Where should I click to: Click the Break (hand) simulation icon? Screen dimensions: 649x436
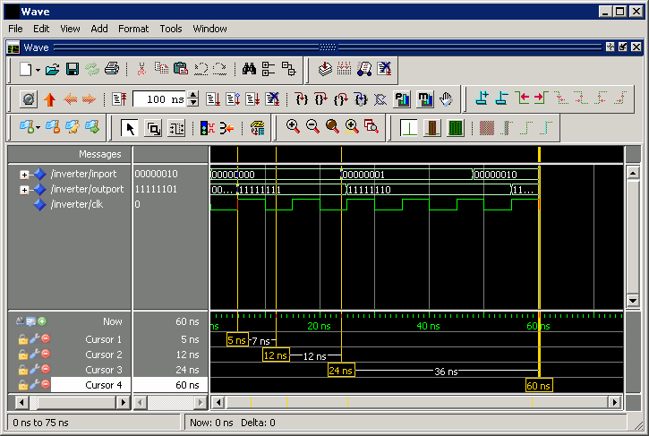pos(446,99)
